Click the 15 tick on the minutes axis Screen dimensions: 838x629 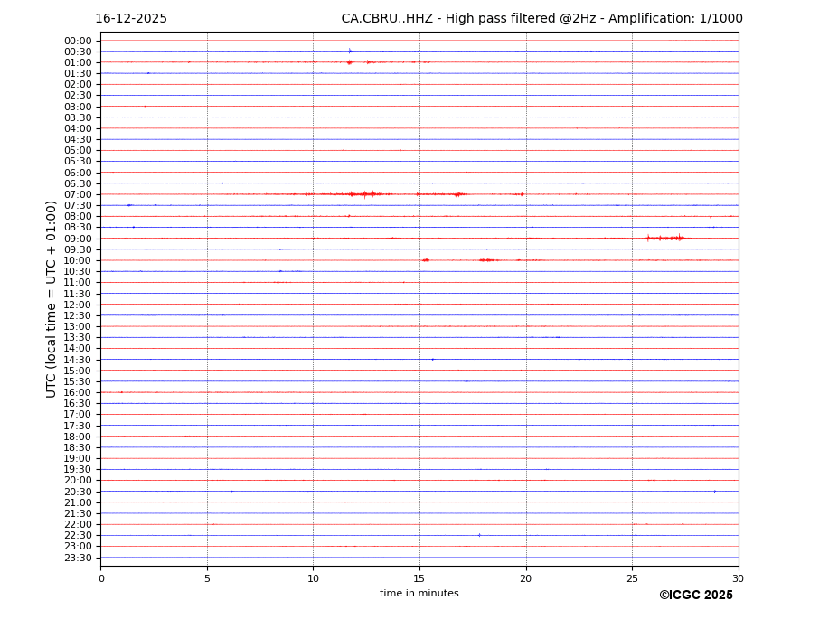coord(419,579)
